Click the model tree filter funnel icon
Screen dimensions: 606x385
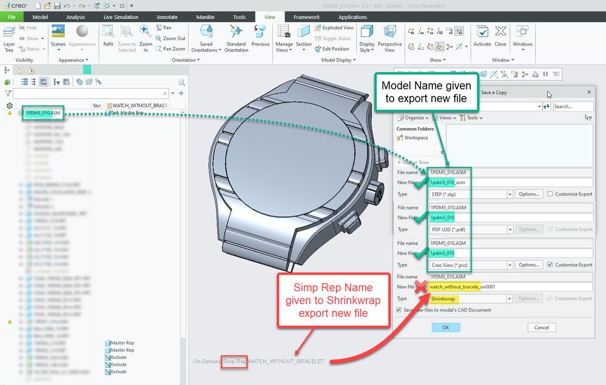click(8, 94)
